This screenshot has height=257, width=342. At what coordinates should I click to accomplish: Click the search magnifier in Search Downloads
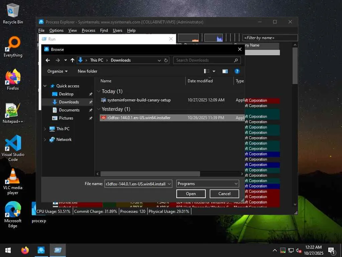236,60
